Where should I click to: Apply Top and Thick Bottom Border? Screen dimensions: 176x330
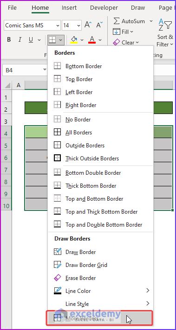coord(100,212)
